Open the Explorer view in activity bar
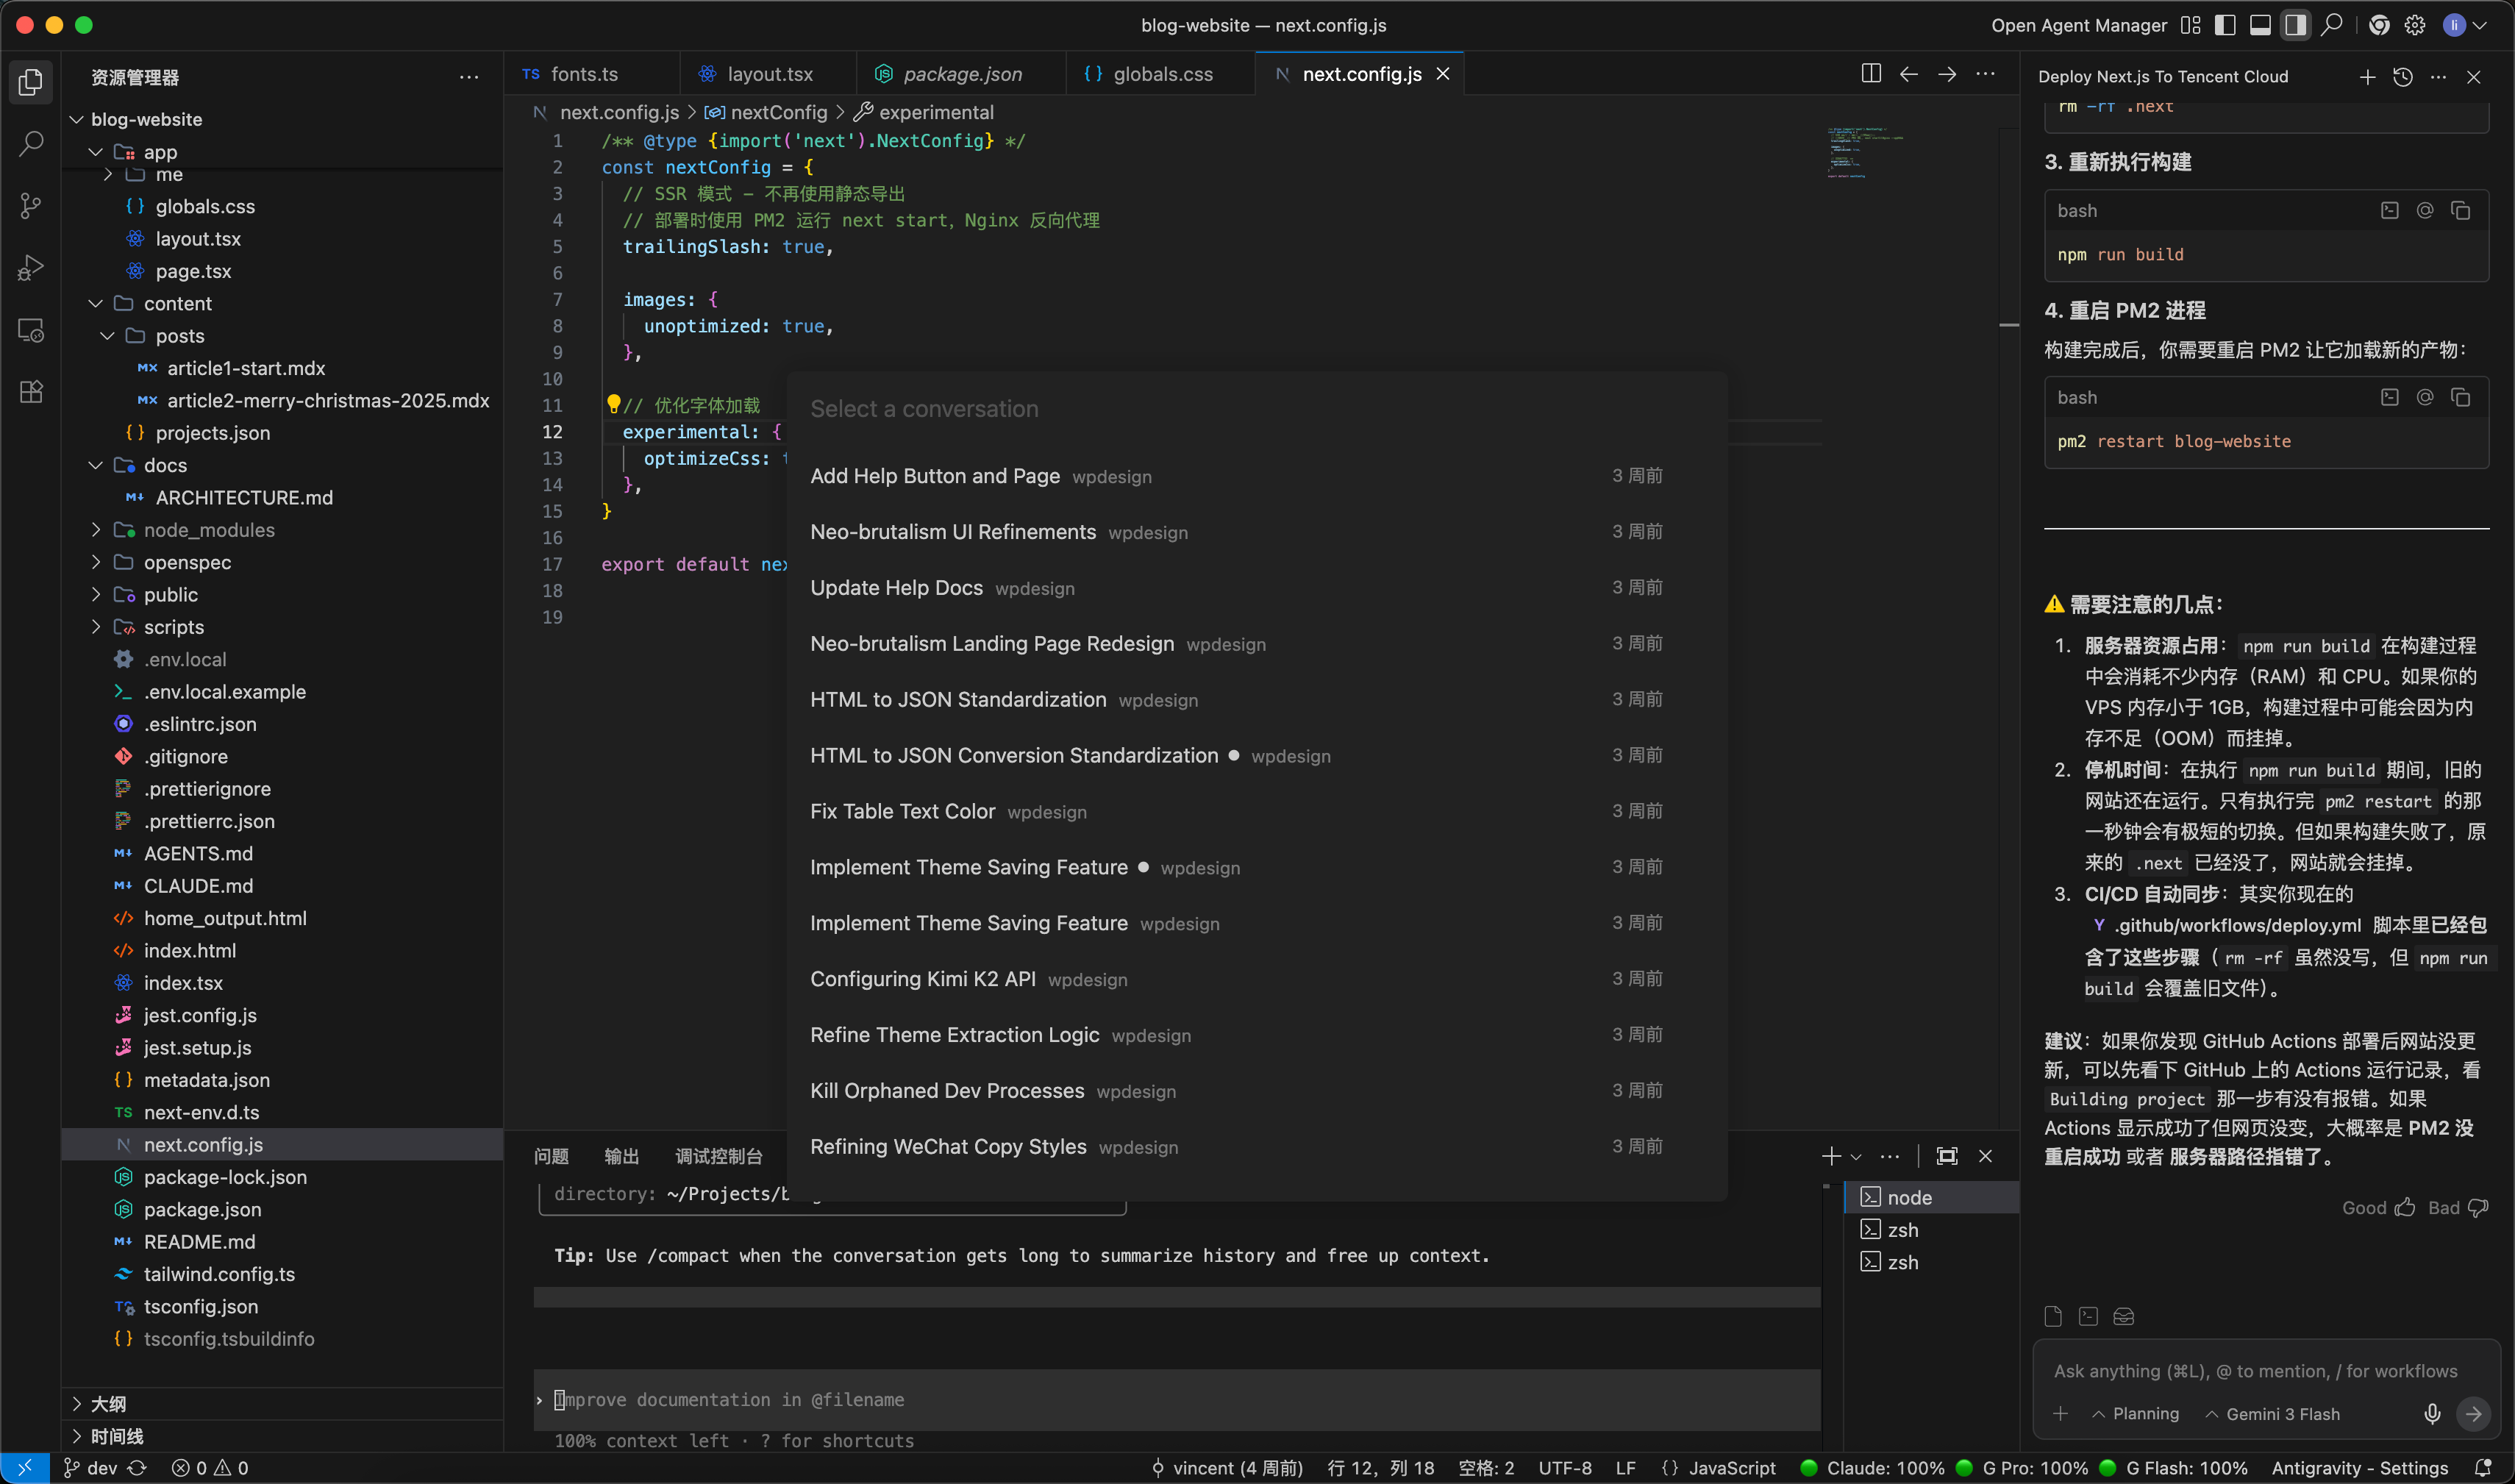The height and width of the screenshot is (1484, 2515). pos(31,82)
